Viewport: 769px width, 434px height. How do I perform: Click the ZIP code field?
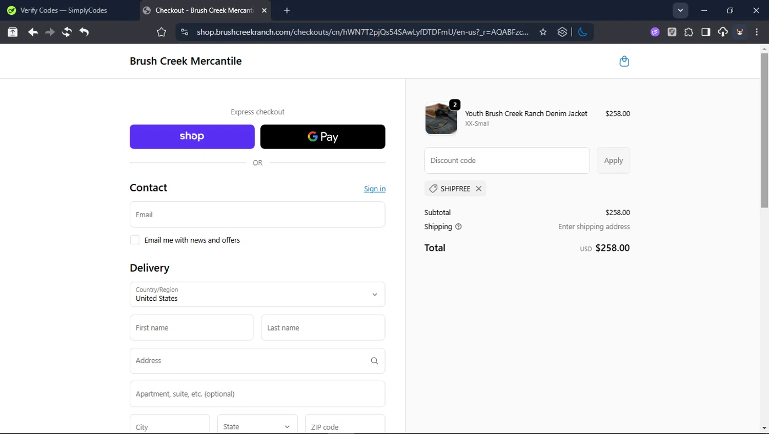[x=345, y=425]
